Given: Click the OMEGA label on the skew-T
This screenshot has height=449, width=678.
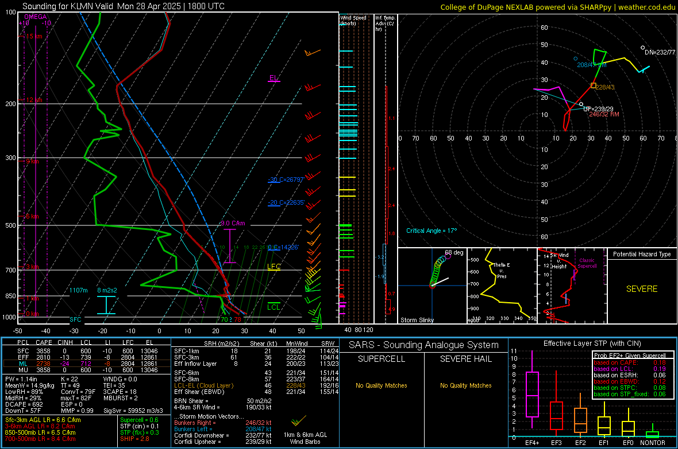Looking at the screenshot, I should [x=36, y=17].
